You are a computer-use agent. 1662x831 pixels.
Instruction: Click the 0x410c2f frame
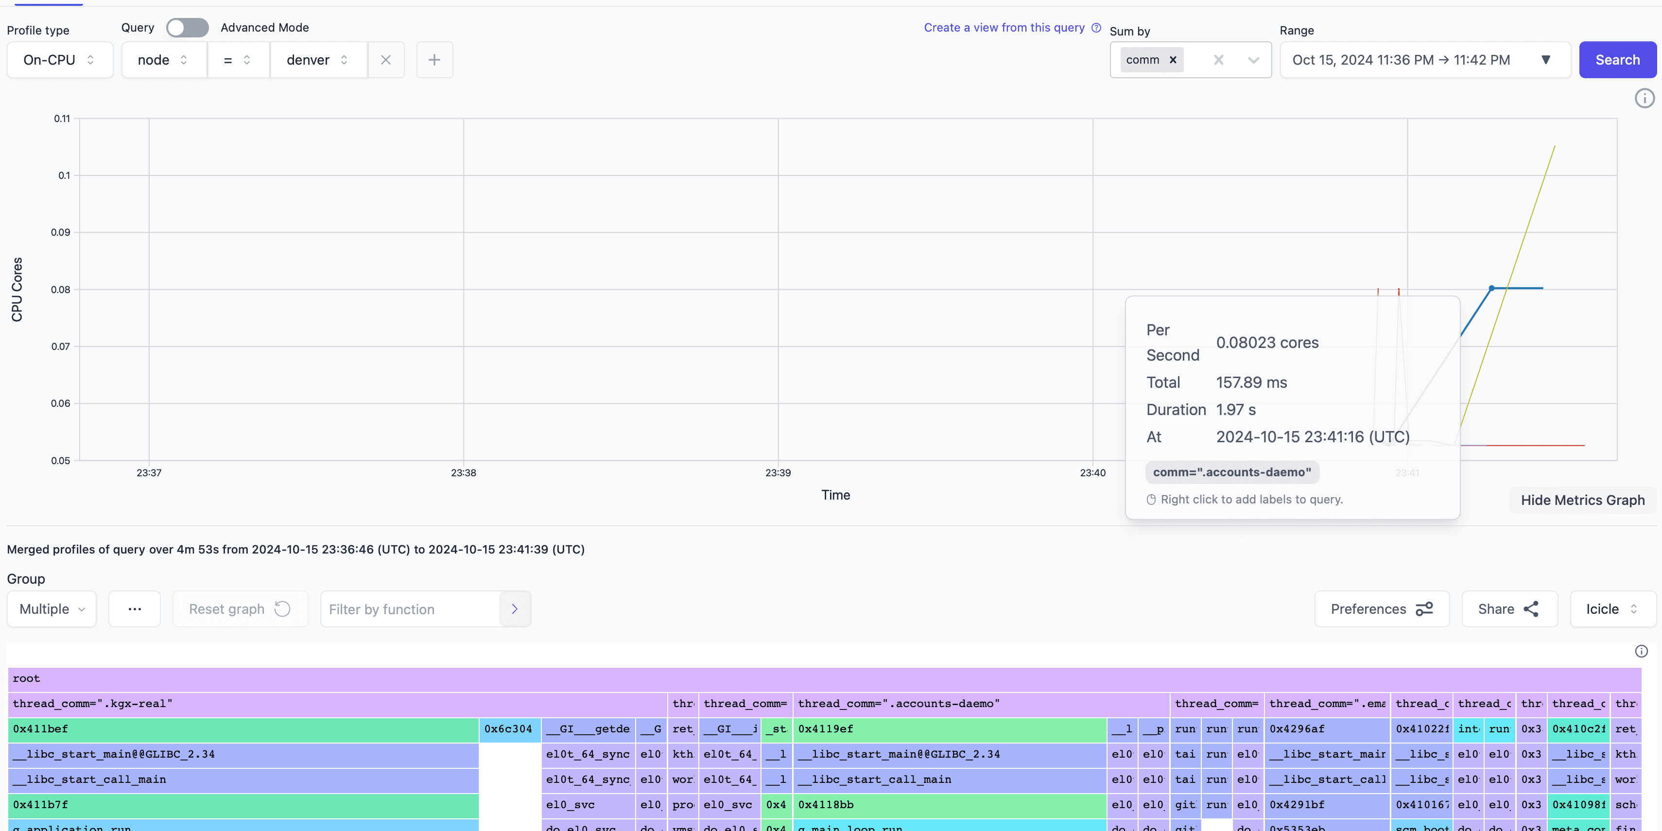click(x=1578, y=729)
